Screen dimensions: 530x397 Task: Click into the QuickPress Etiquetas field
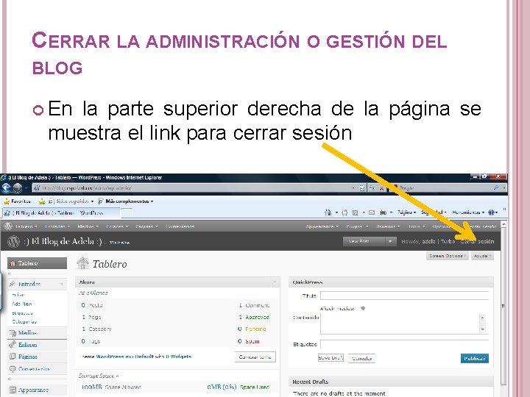(405, 344)
